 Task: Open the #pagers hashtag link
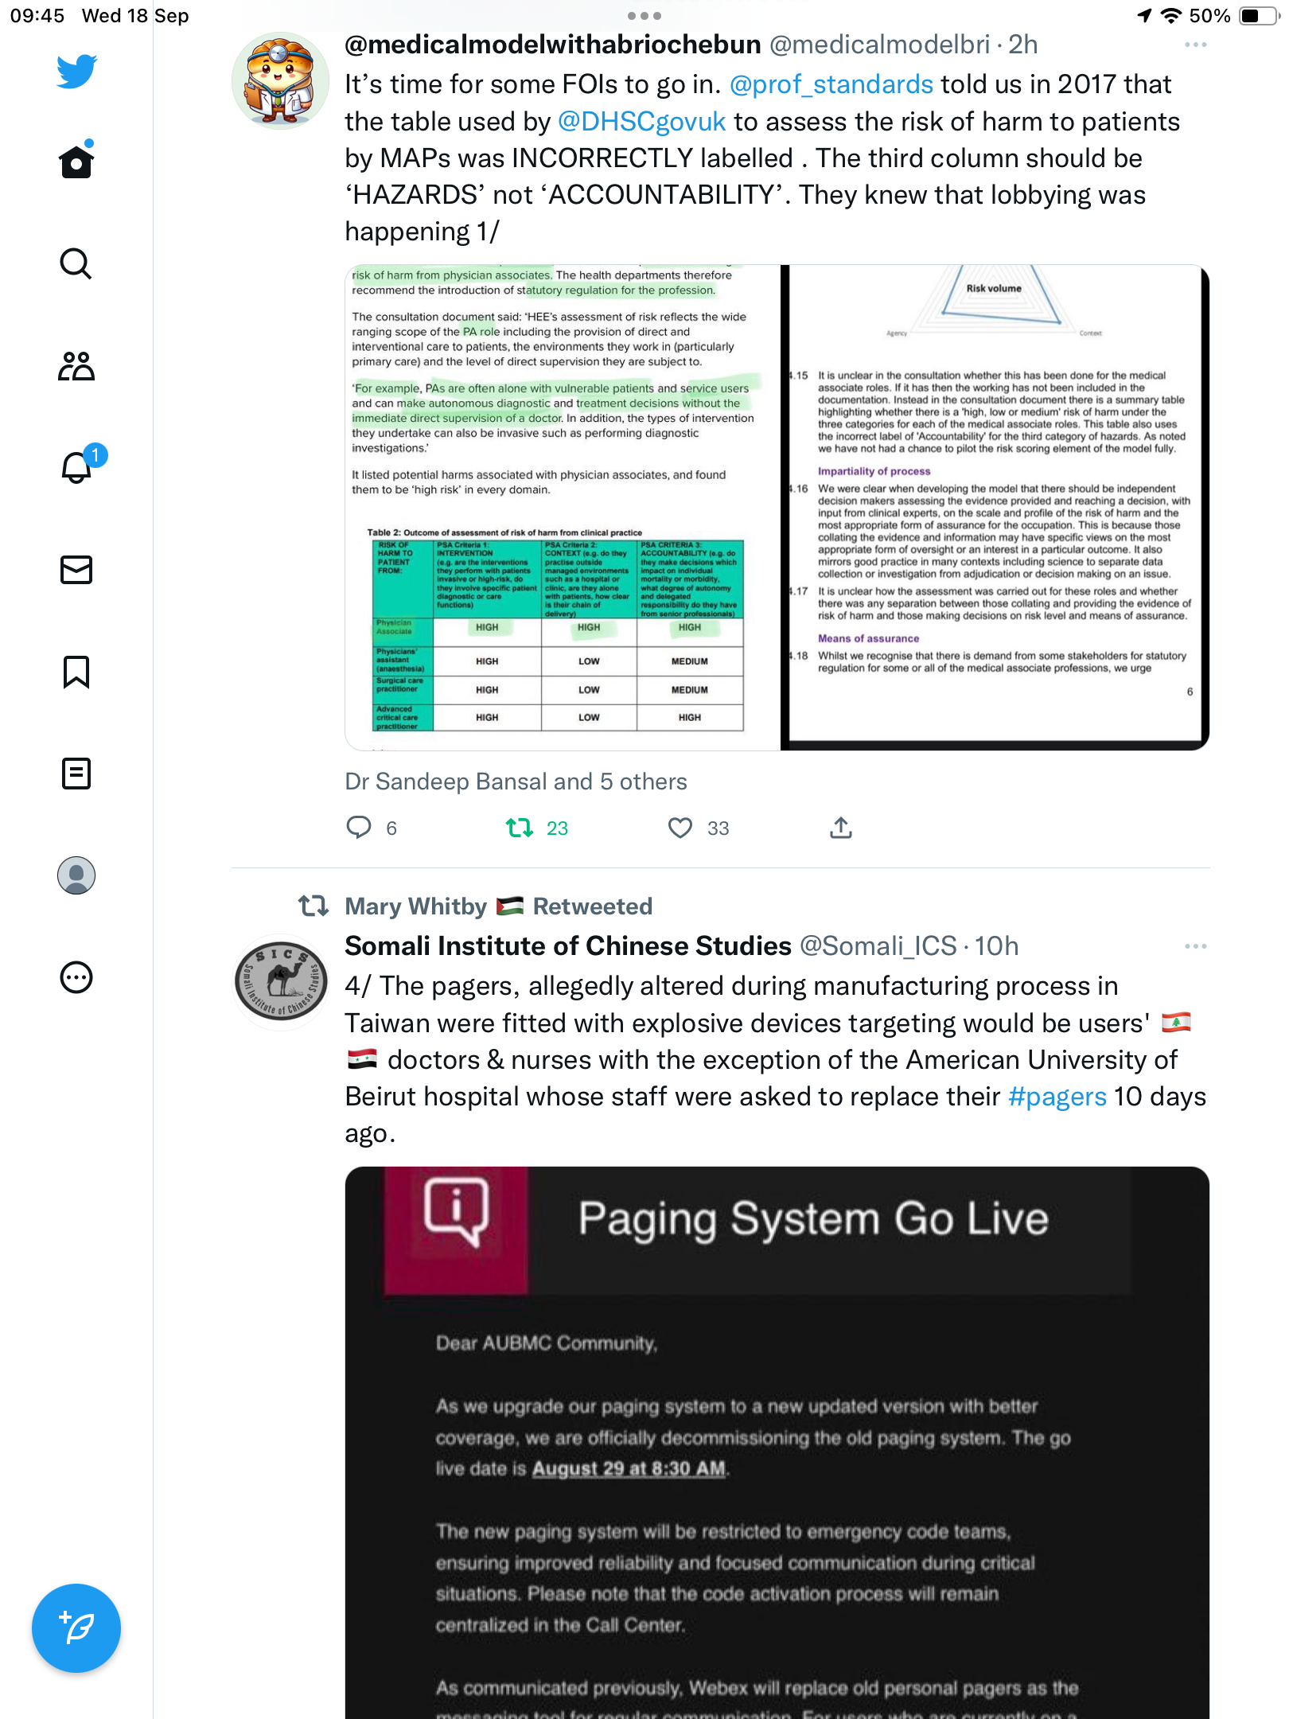(x=1057, y=1097)
